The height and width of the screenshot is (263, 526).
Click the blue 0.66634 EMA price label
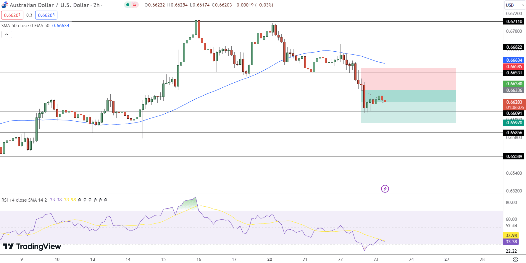(x=514, y=60)
